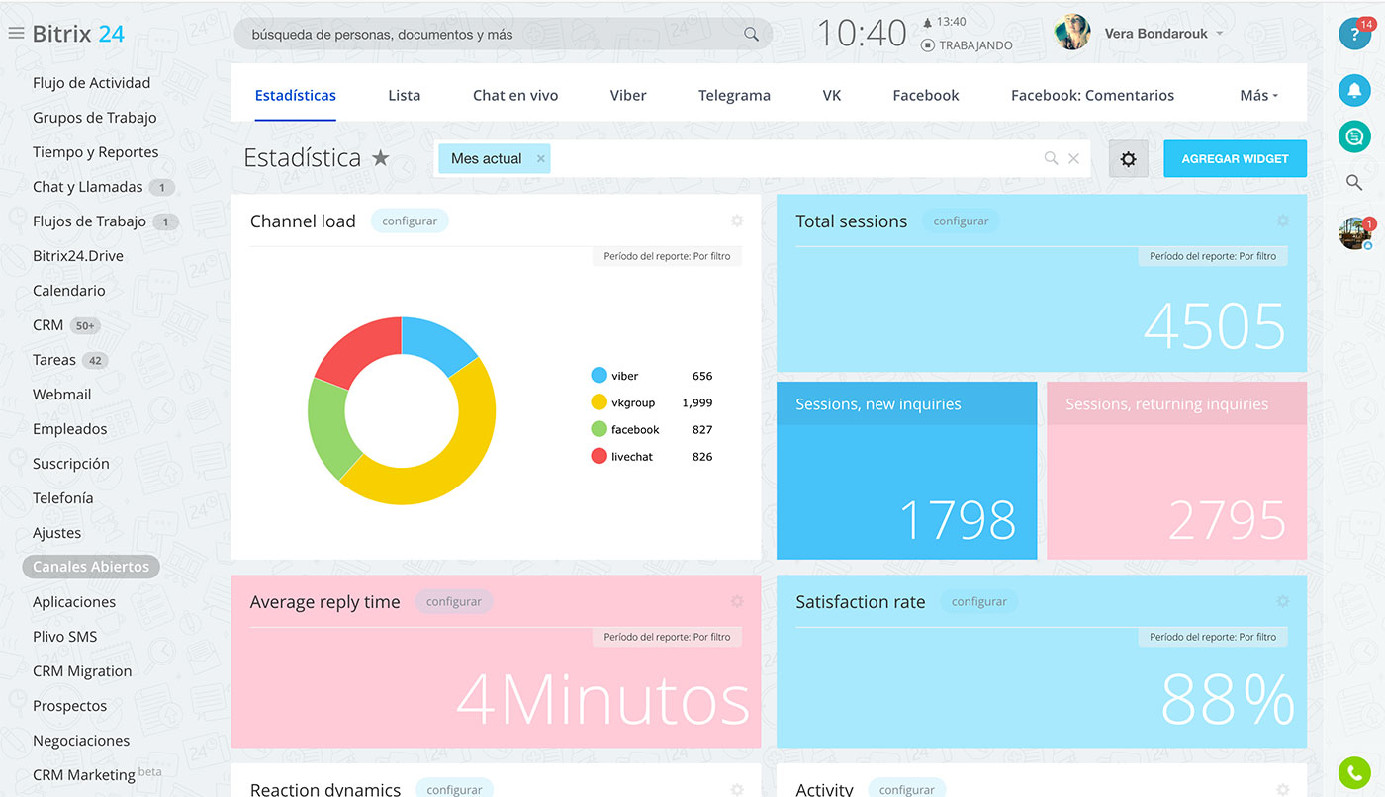Toggle the TRABAJANDO workday status
This screenshot has height=797, width=1385.
click(x=968, y=45)
